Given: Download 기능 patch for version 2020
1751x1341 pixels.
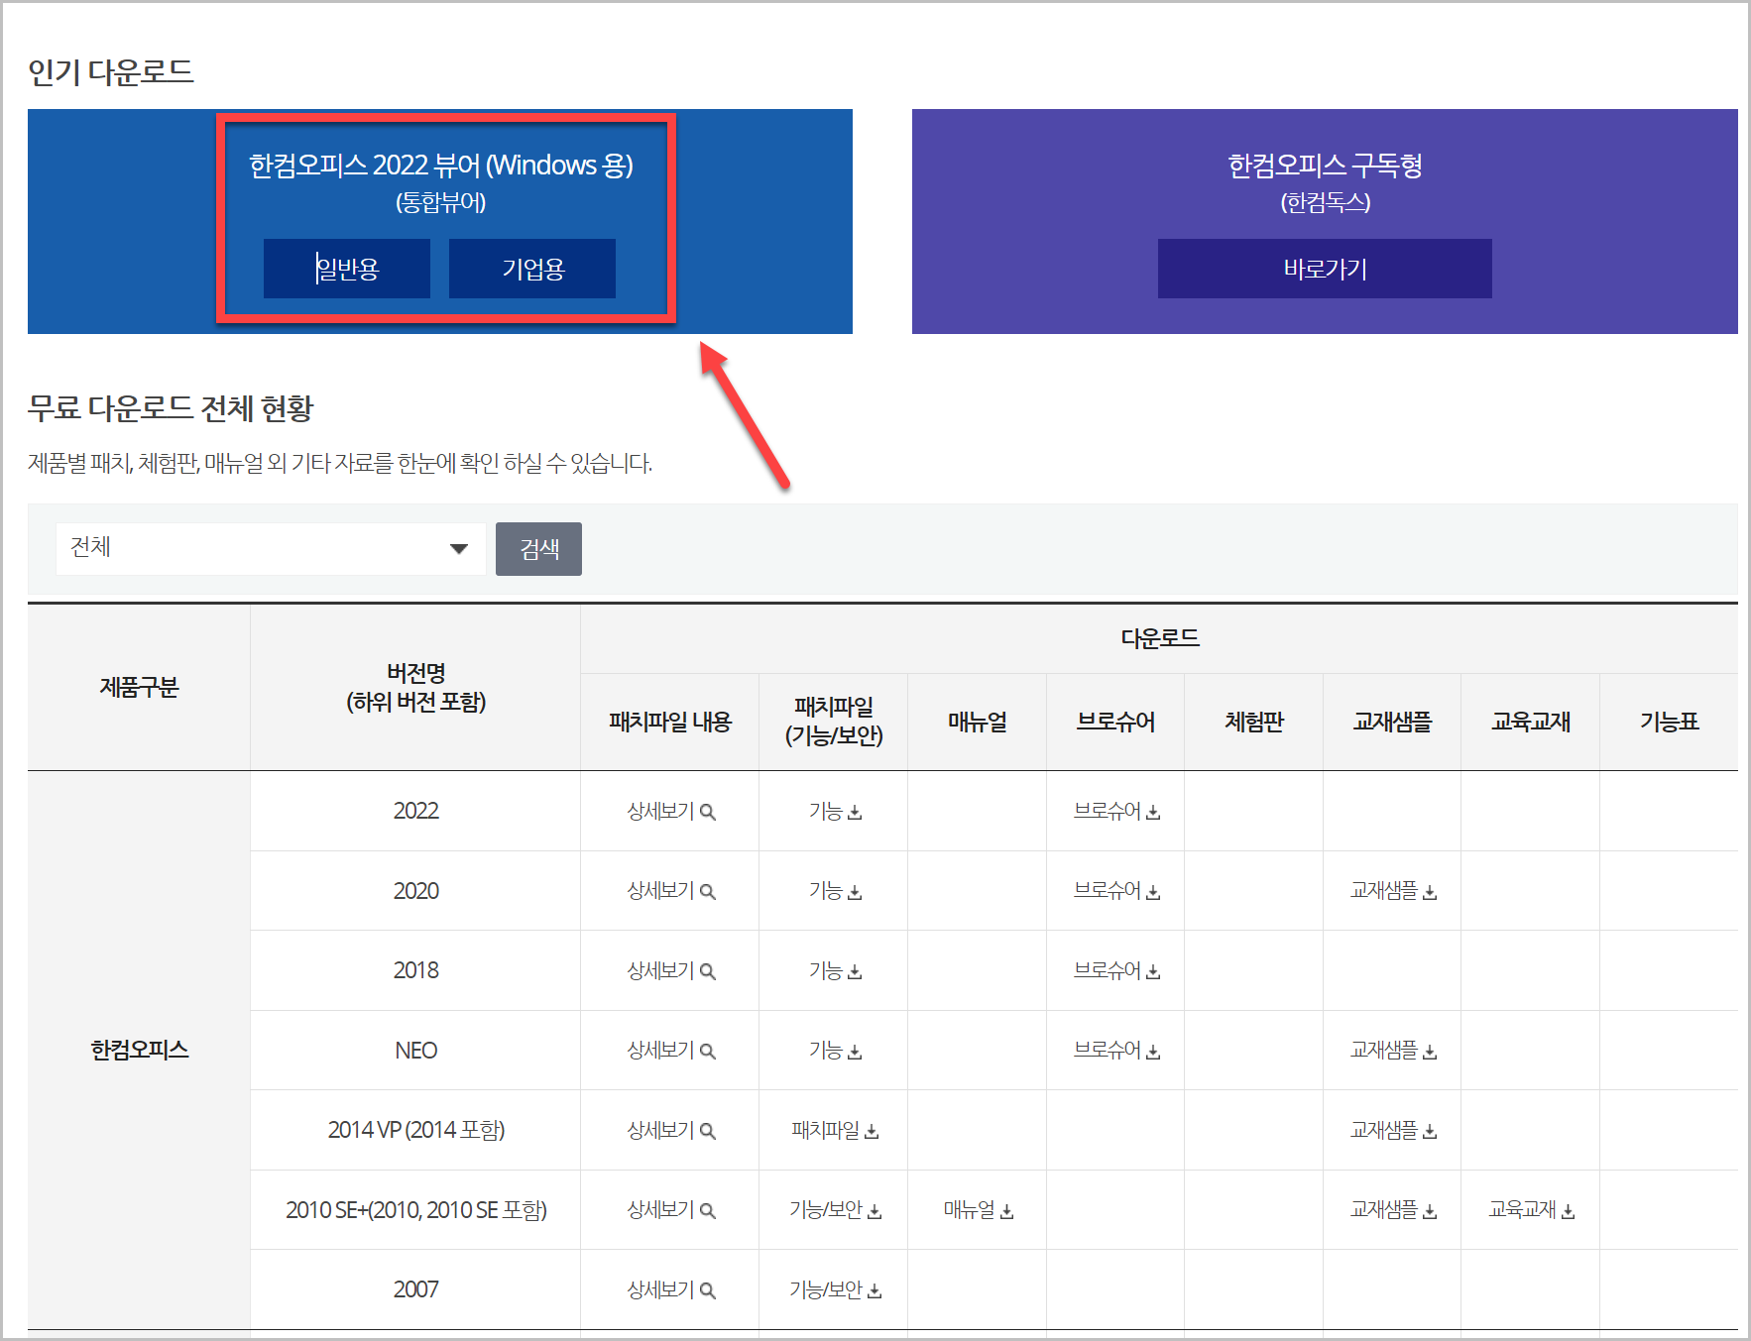Looking at the screenshot, I should [x=835, y=891].
